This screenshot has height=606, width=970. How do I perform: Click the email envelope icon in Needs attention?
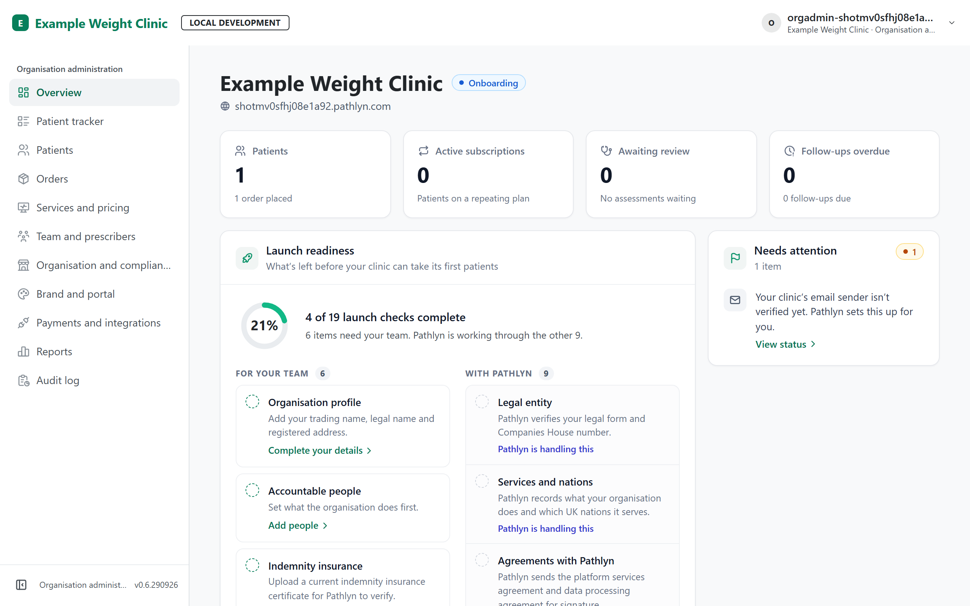tap(735, 300)
